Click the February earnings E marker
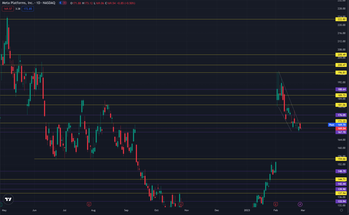This screenshot has height=215, width=349. coord(276,205)
